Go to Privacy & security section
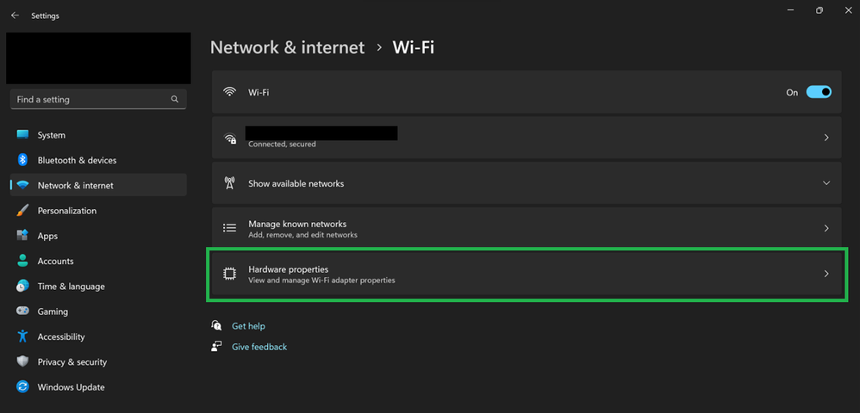The image size is (860, 413). pos(72,362)
